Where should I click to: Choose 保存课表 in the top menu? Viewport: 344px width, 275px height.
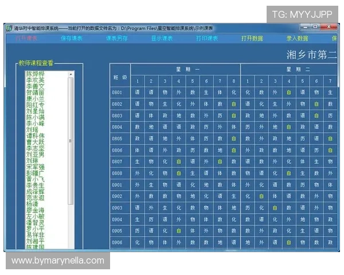coord(72,38)
